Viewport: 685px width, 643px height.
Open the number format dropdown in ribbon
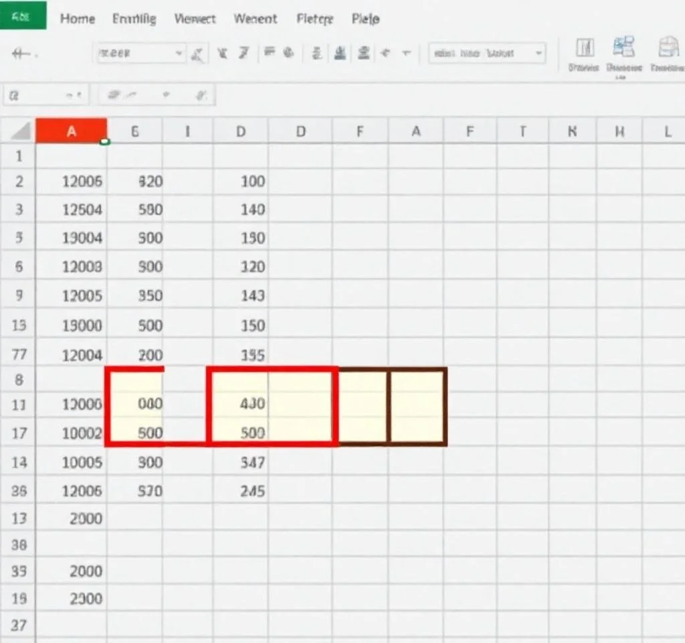[539, 54]
